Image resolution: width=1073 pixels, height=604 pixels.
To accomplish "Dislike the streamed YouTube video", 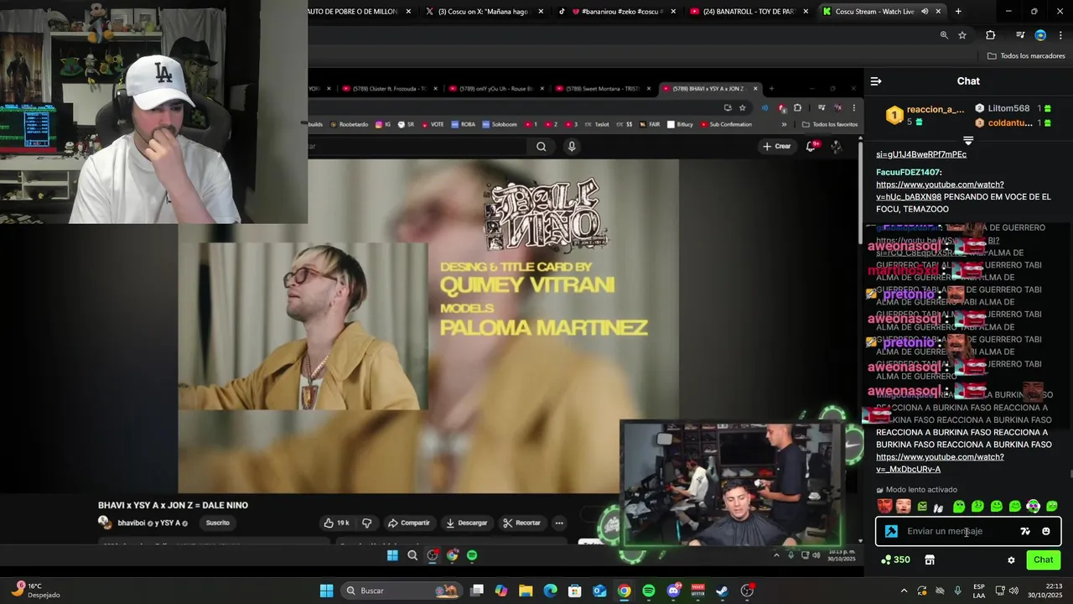I will click(x=366, y=523).
